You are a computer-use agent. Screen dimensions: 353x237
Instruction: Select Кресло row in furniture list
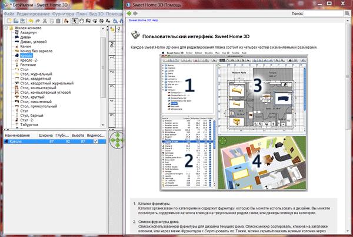pyautogui.click(x=55, y=141)
